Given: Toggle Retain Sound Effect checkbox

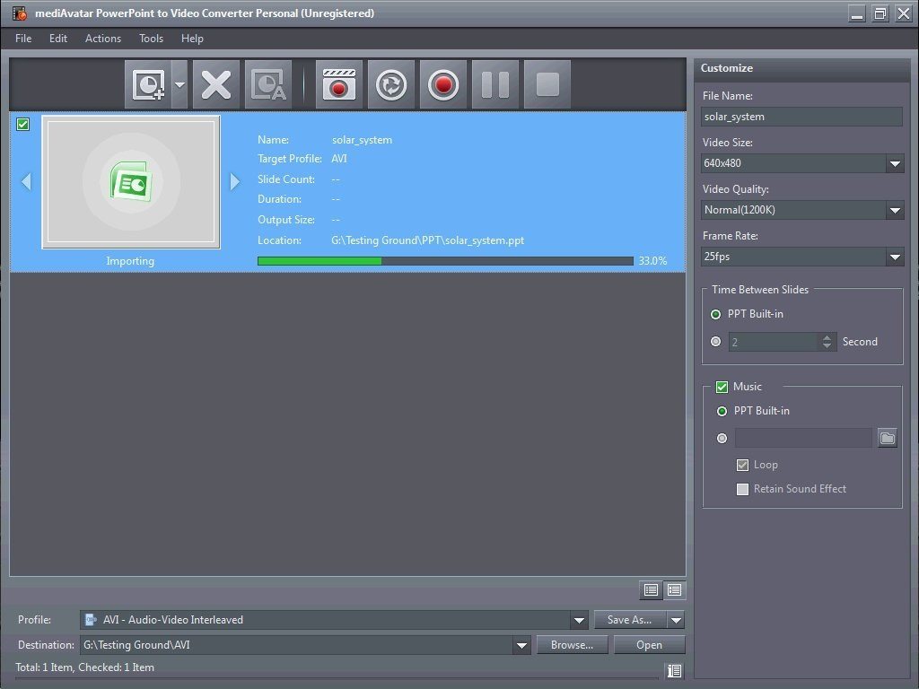Looking at the screenshot, I should click(742, 489).
